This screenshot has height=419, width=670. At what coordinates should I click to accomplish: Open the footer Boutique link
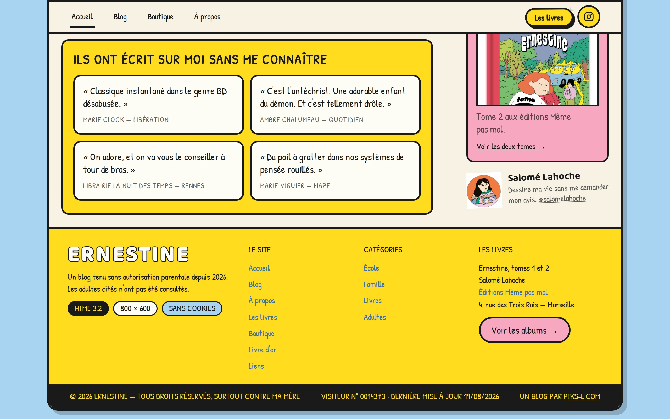click(x=261, y=333)
